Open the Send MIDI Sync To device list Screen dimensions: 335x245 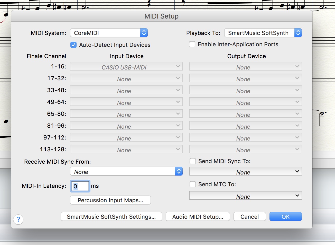[x=245, y=172]
